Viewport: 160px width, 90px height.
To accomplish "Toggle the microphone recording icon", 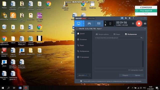I will 105,25.
